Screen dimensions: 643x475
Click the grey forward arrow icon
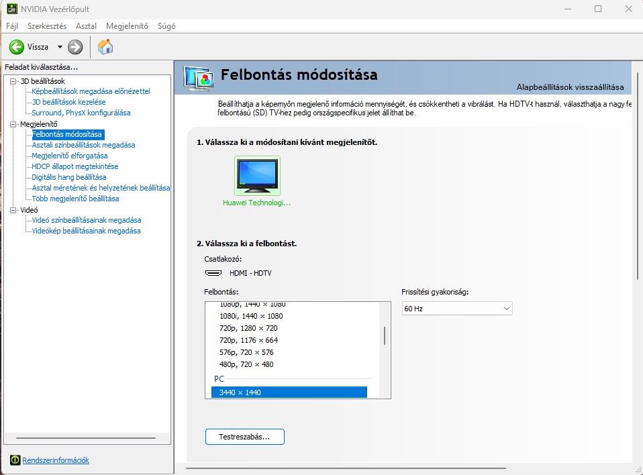point(75,47)
